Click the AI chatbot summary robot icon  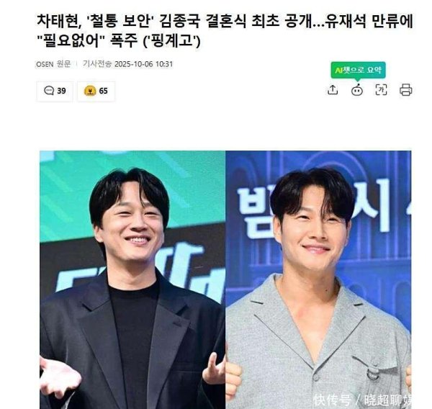coord(357,90)
